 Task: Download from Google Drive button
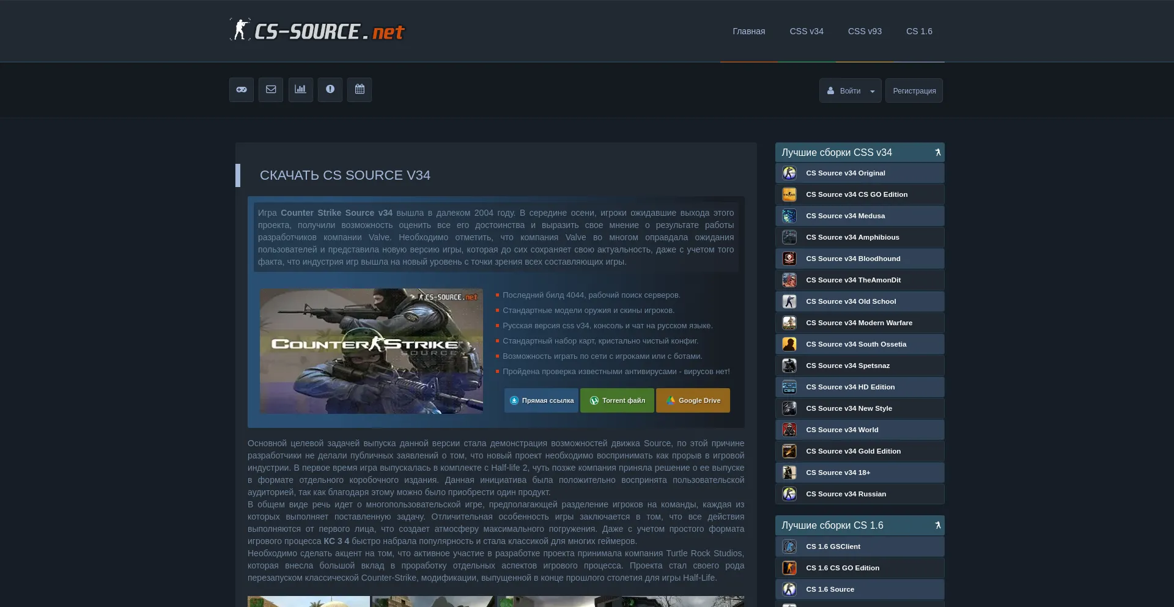point(693,400)
